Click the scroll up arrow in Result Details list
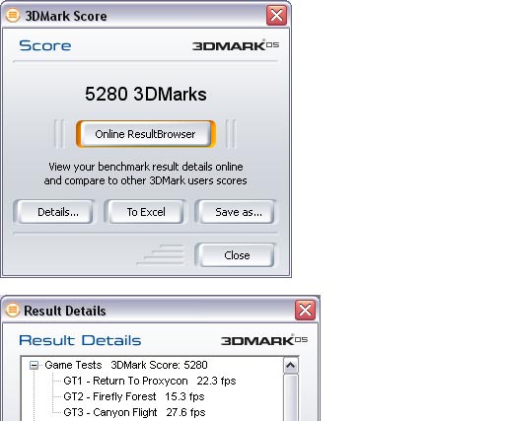The image size is (505, 421). pyautogui.click(x=291, y=366)
